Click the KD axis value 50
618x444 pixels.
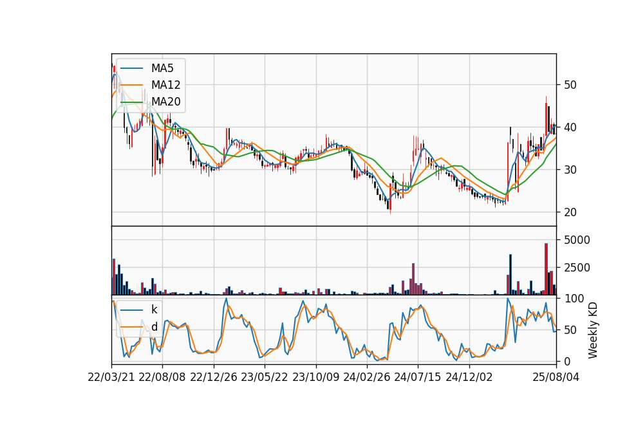pyautogui.click(x=570, y=329)
